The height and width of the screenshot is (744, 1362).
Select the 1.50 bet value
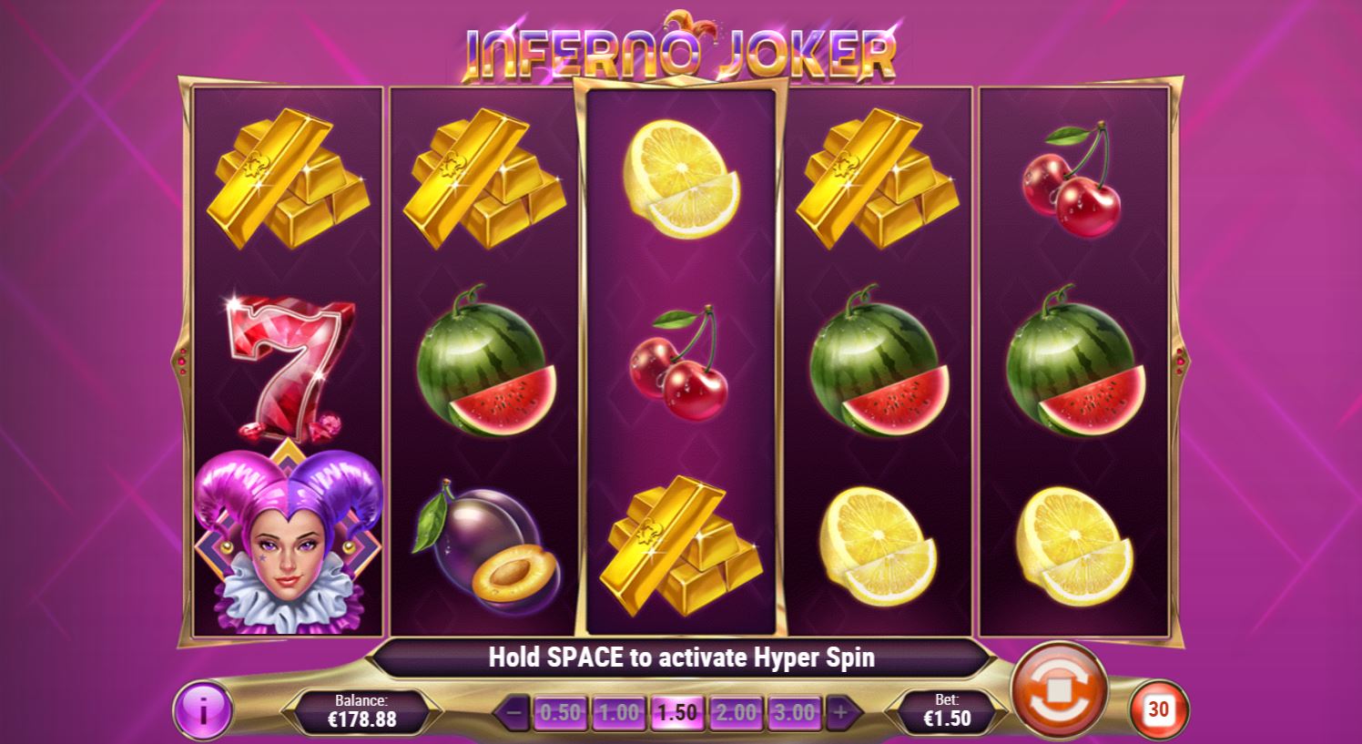[x=676, y=712]
